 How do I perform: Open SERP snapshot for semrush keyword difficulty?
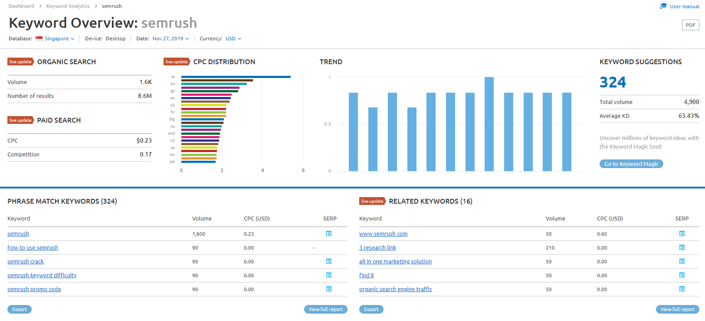pos(329,276)
